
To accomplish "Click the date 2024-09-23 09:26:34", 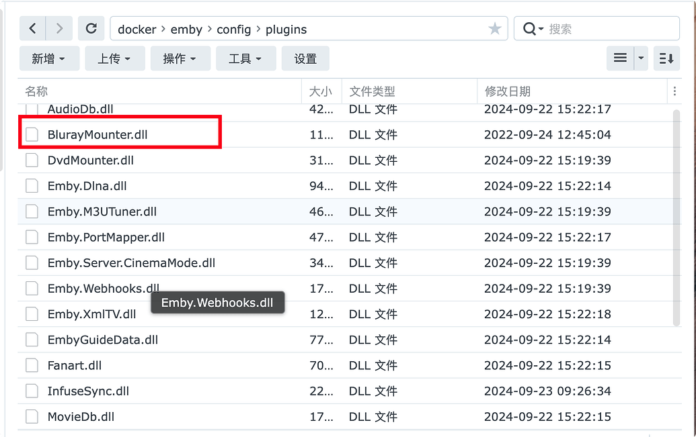I will (548, 391).
